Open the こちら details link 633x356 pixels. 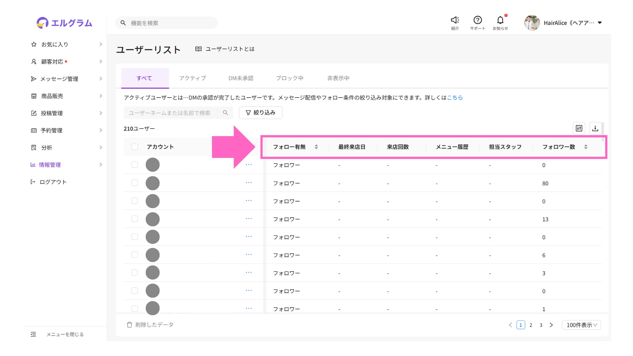pos(455,98)
